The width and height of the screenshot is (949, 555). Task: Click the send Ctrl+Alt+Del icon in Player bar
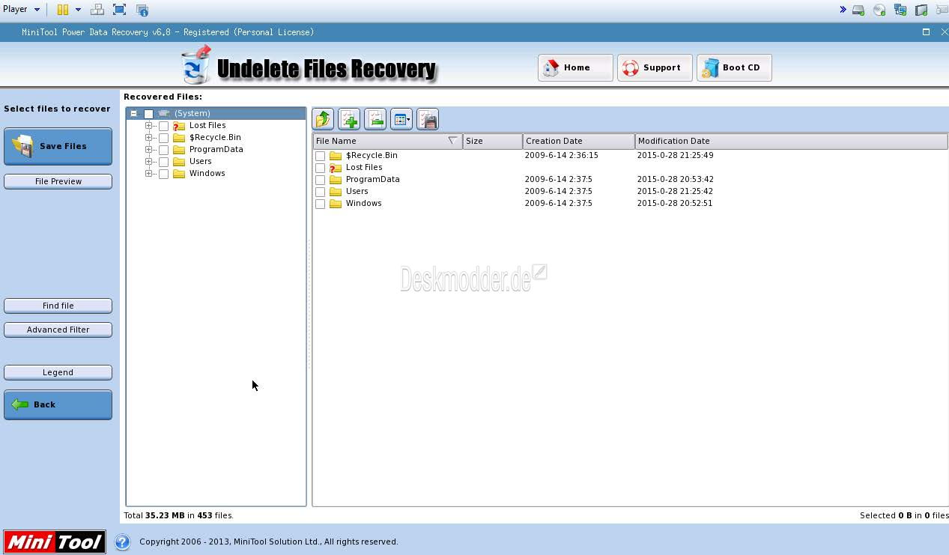97,10
